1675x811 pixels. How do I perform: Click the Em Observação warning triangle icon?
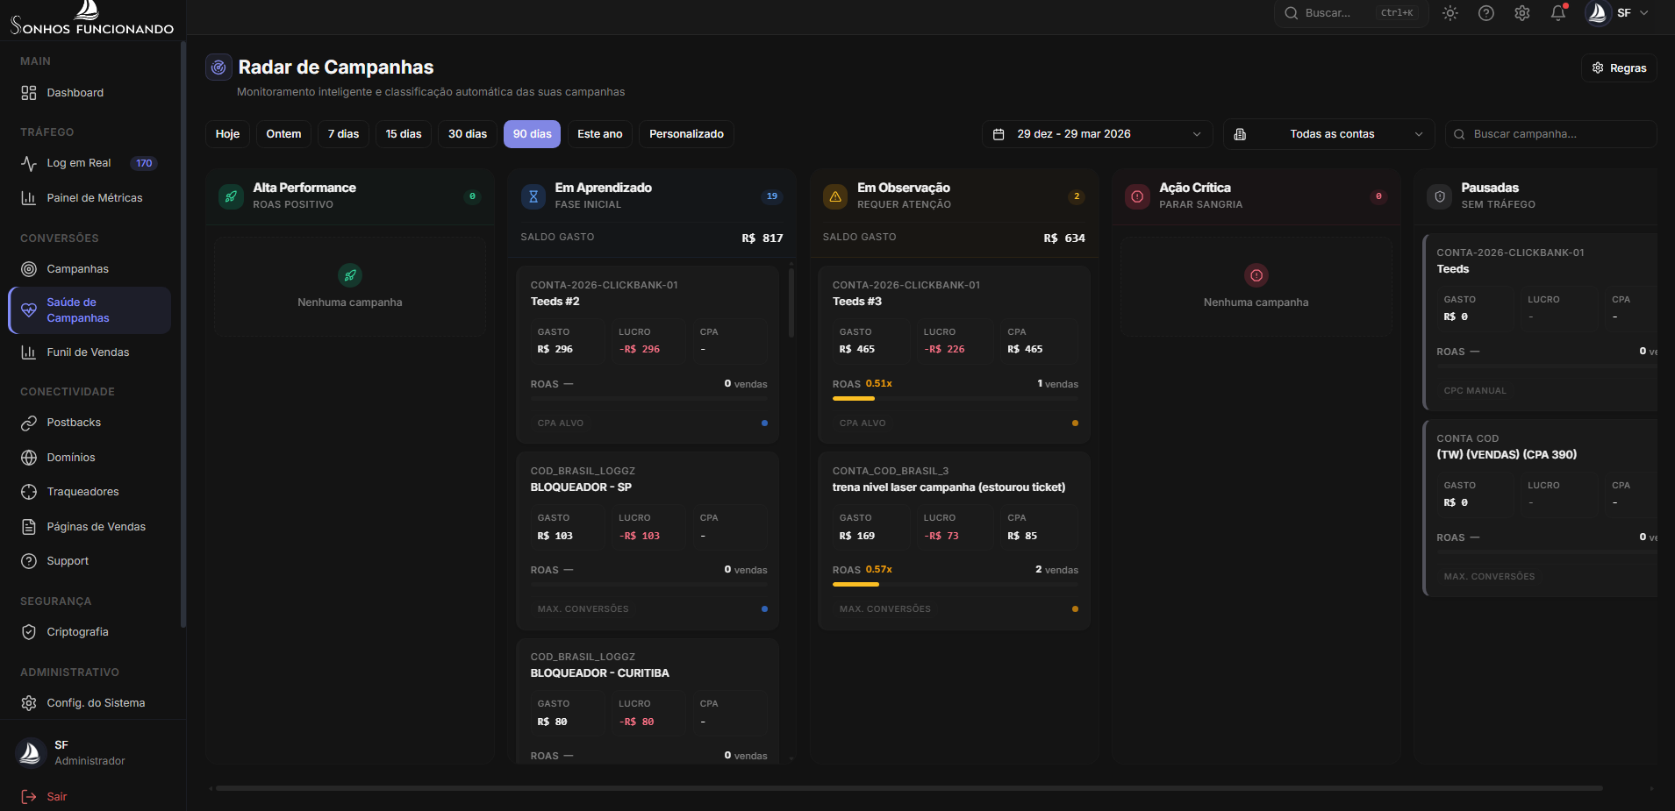click(x=835, y=196)
